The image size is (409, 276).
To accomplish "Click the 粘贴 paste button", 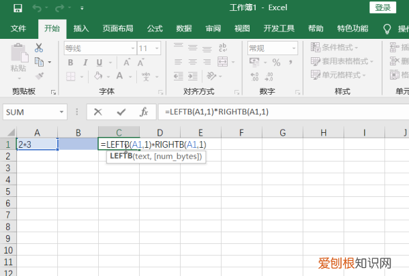I will point(19,61).
